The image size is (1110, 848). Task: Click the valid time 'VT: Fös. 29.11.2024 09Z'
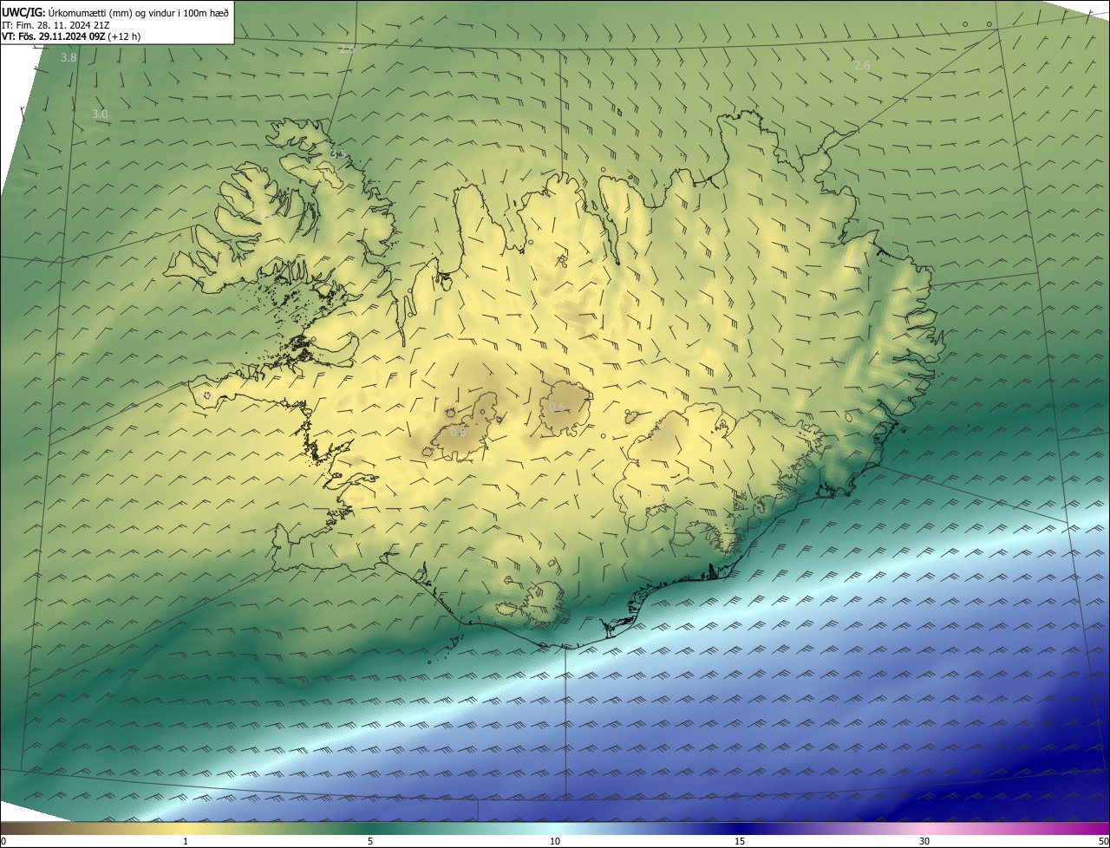[54, 36]
